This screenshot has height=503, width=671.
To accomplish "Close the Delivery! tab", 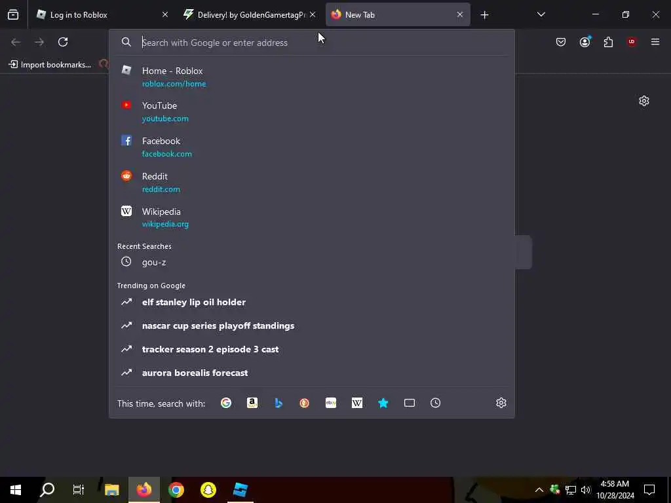I will point(313,14).
